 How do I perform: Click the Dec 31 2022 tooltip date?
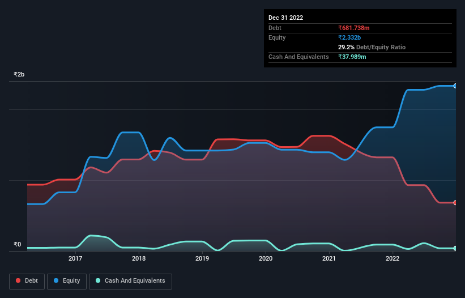286,18
